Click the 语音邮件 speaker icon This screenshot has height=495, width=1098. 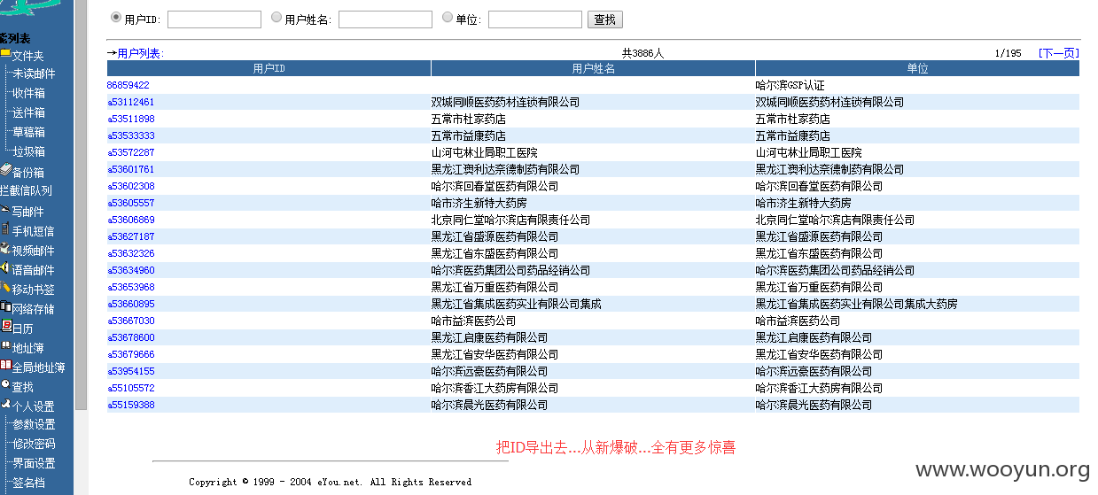click(5, 268)
